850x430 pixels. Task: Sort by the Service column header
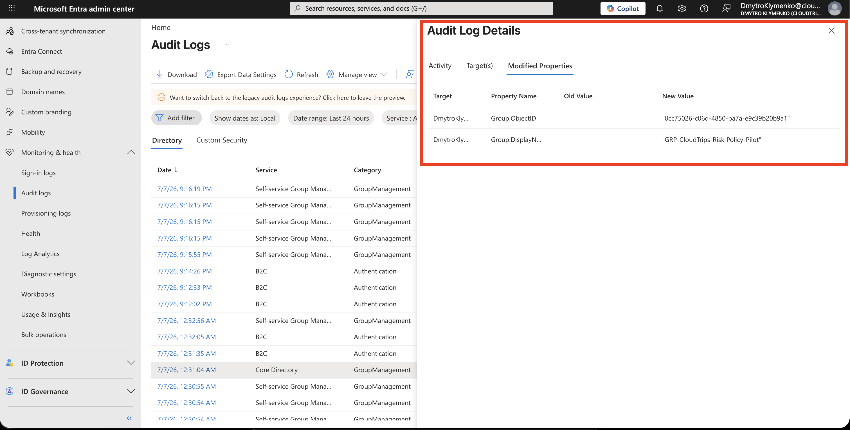coord(266,170)
